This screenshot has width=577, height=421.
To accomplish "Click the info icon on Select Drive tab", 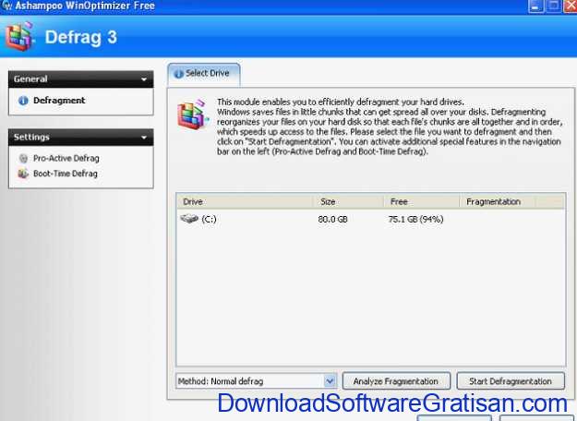I will pos(178,74).
